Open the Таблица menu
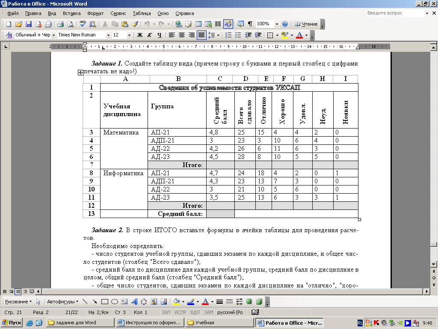The image size is (438, 329). coord(142,13)
